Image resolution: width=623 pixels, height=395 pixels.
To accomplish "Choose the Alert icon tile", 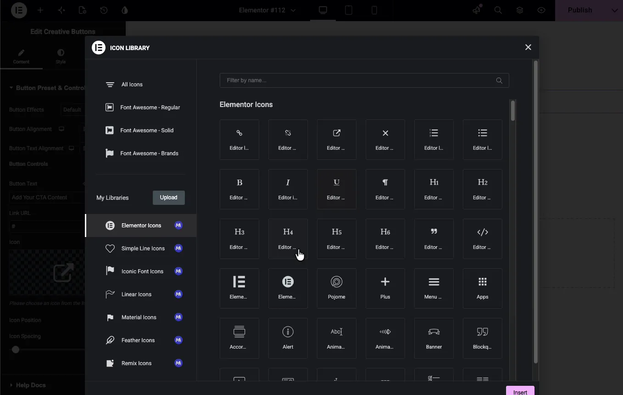I will pos(288,338).
